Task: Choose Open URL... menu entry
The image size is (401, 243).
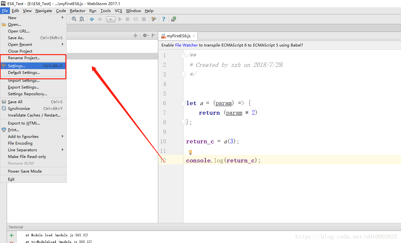Action: coord(33,31)
